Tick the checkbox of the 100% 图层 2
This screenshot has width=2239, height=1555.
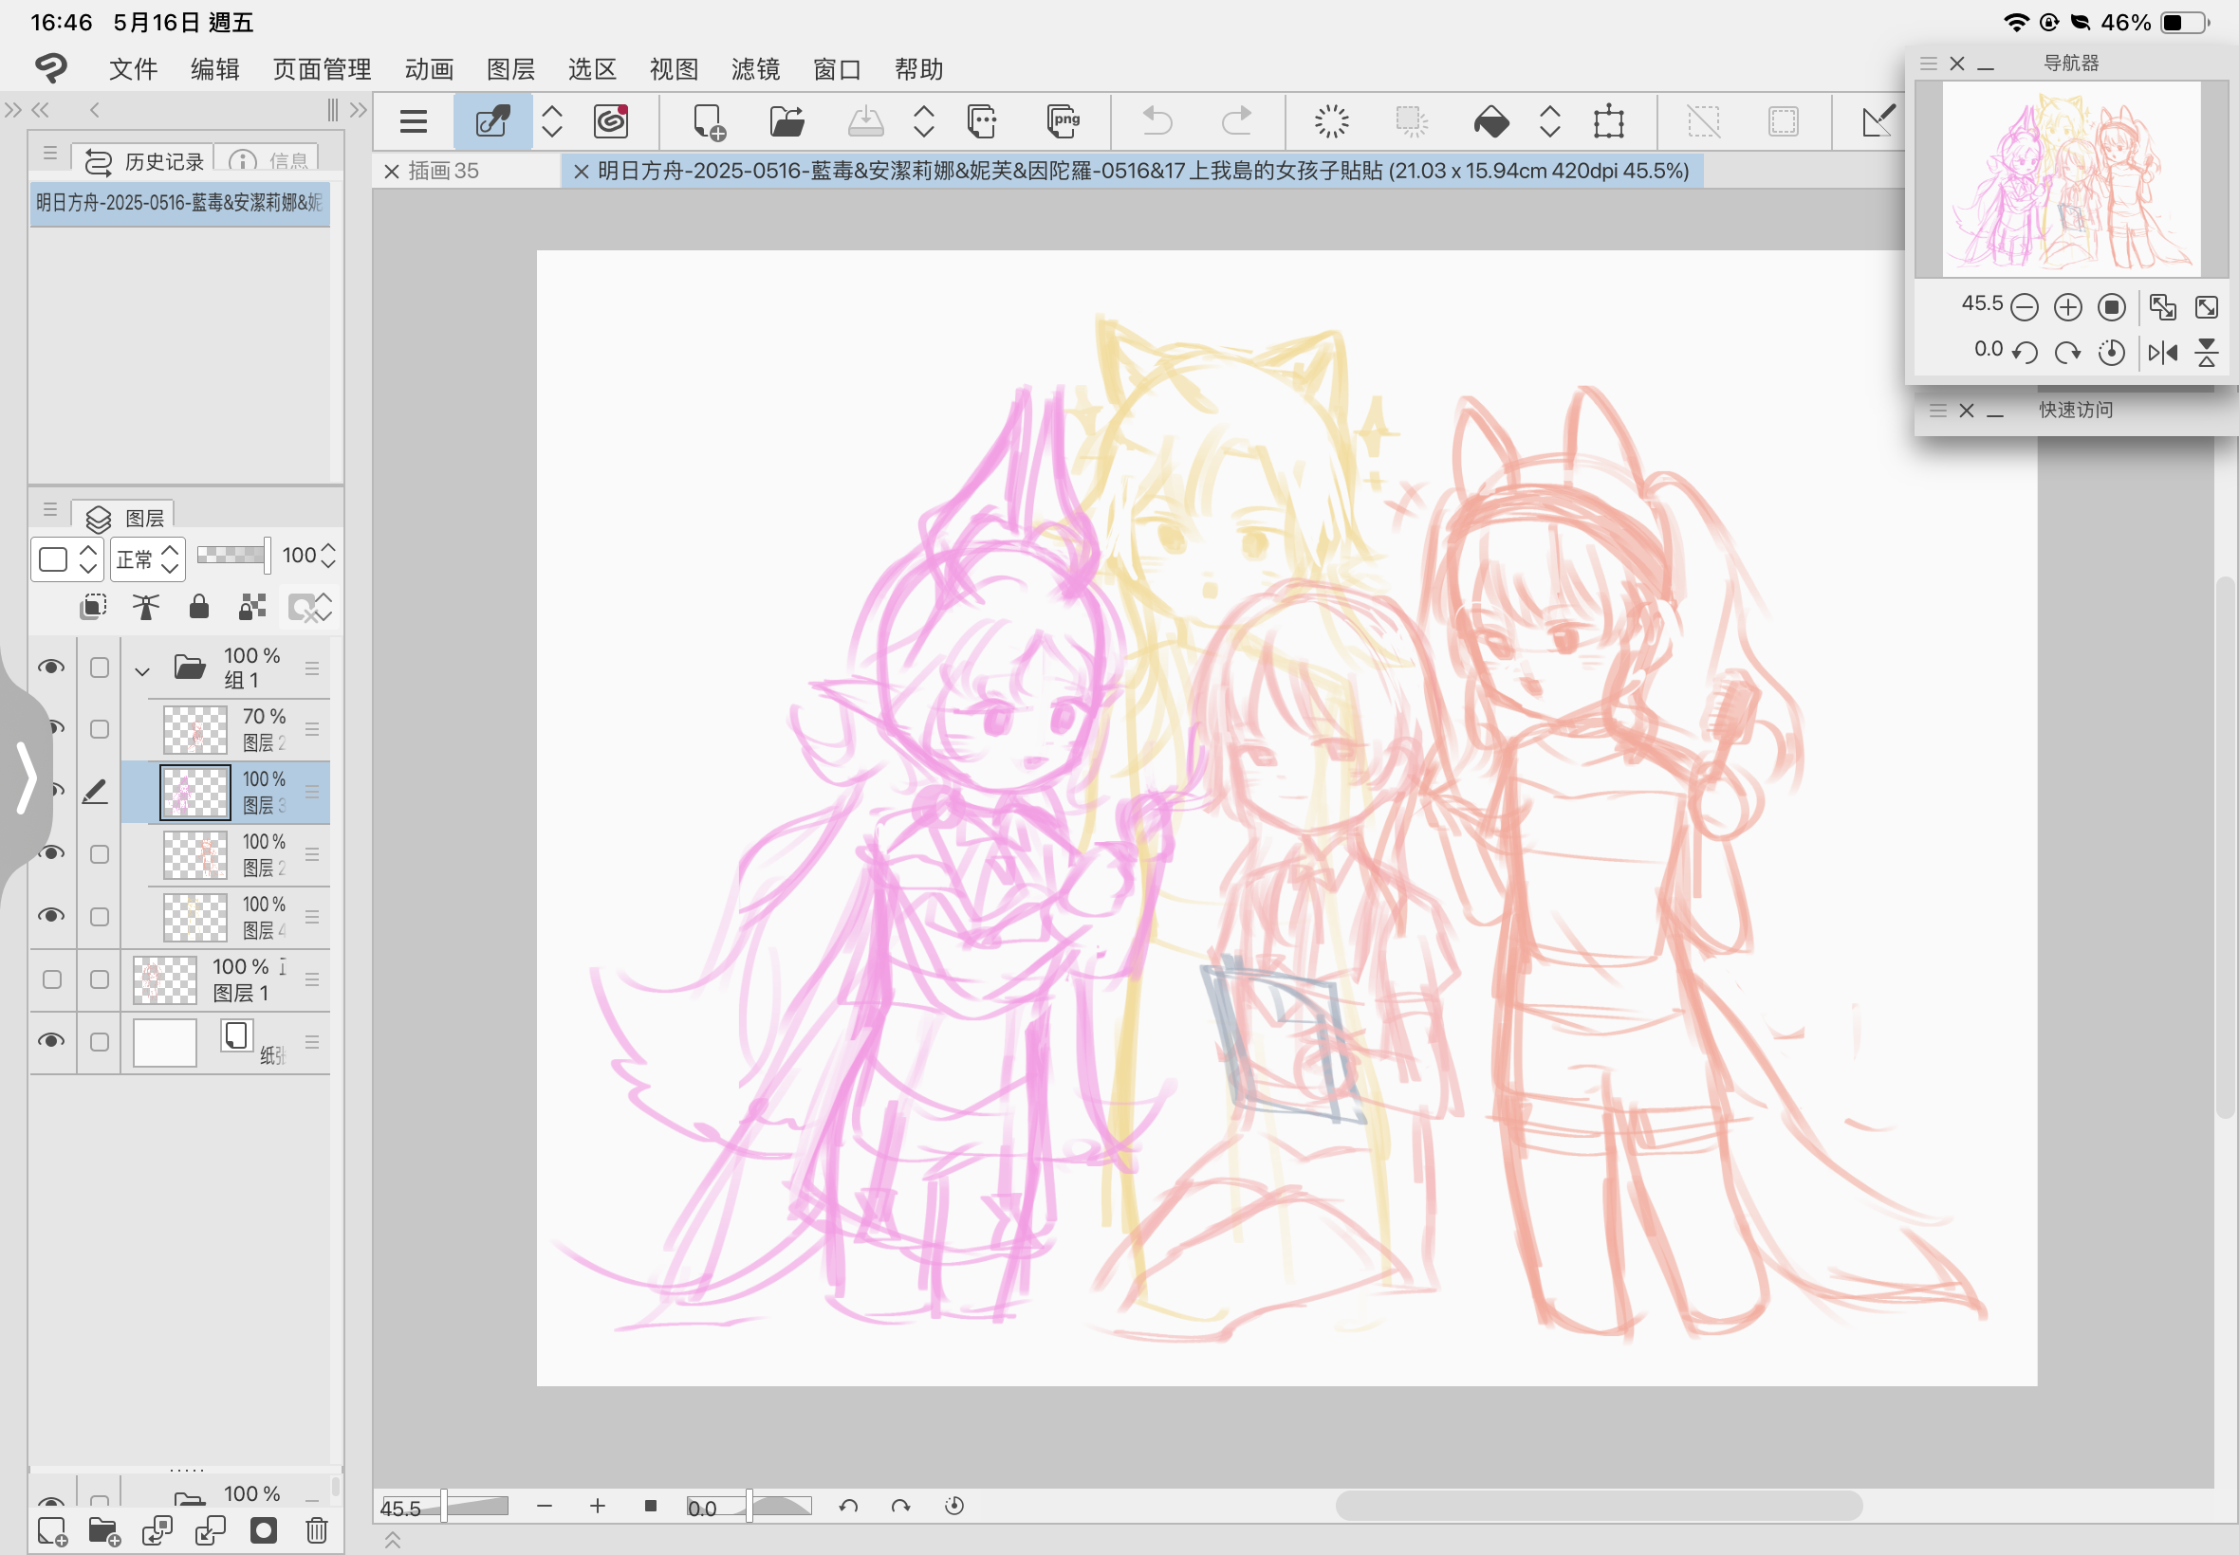click(x=100, y=854)
